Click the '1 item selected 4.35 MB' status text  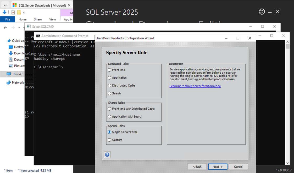click(35, 170)
